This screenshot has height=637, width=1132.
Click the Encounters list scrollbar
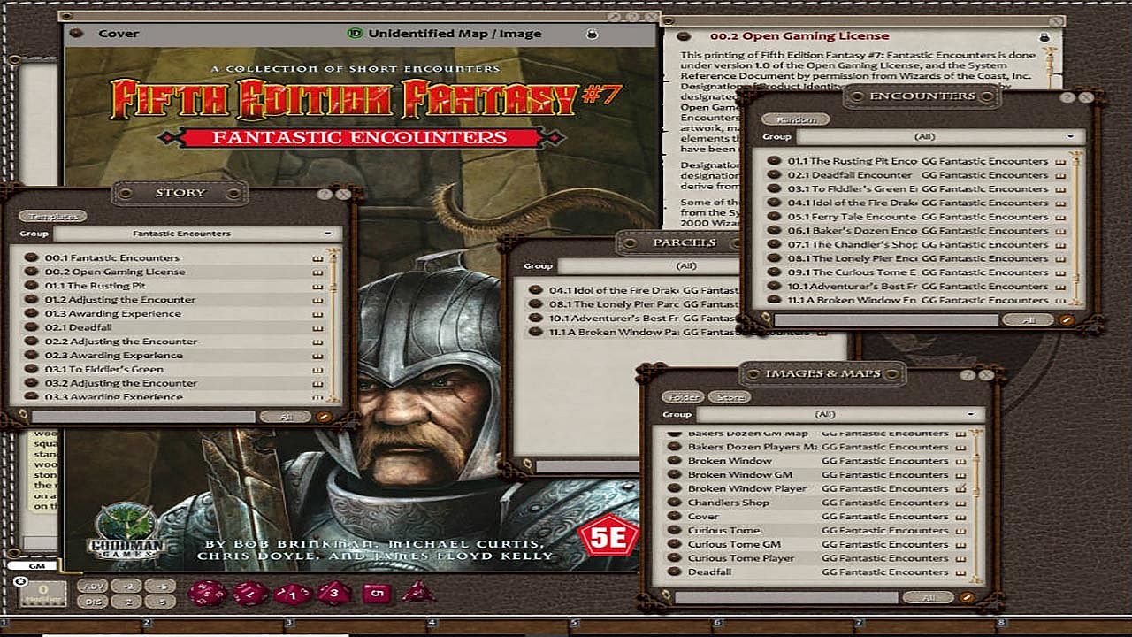pyautogui.click(x=1076, y=227)
